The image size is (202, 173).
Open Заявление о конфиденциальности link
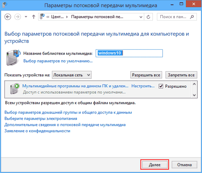[37, 131]
